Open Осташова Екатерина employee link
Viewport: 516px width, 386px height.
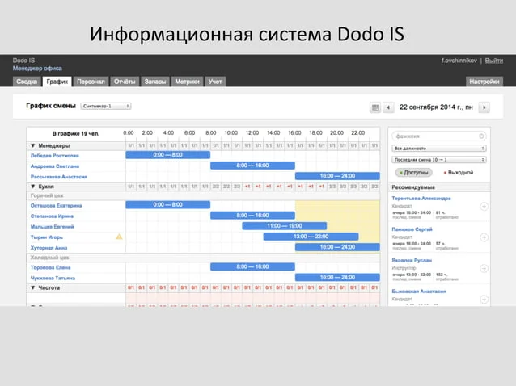(x=57, y=206)
